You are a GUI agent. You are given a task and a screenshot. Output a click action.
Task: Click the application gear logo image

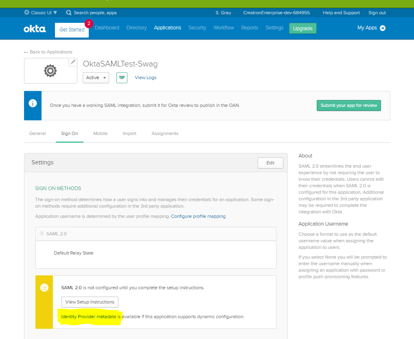click(50, 71)
